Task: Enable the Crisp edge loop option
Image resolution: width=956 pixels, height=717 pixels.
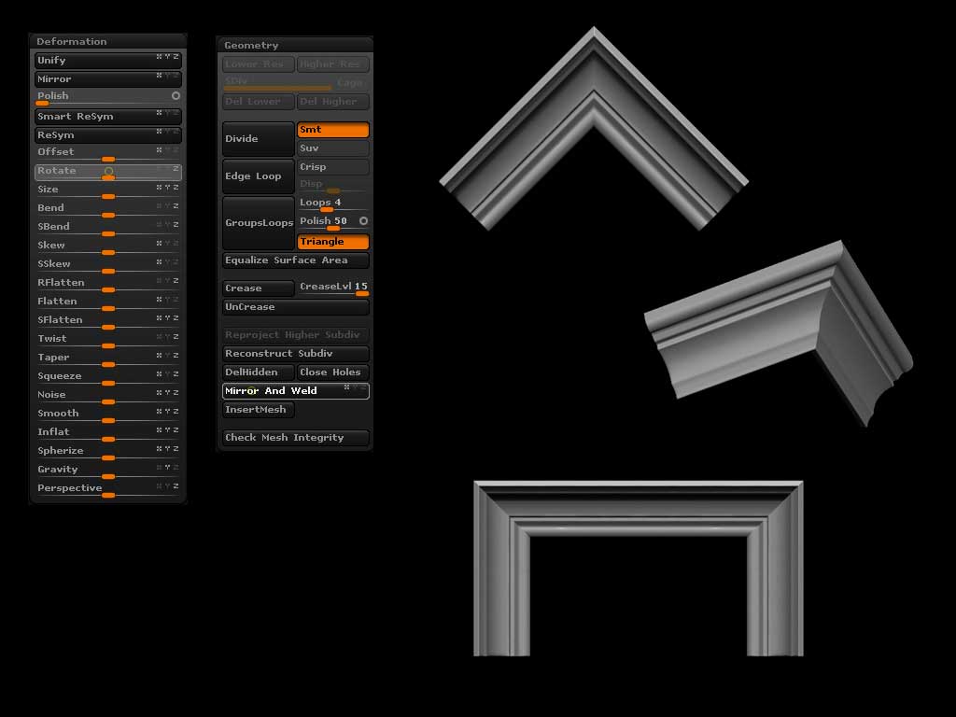Action: coord(332,167)
